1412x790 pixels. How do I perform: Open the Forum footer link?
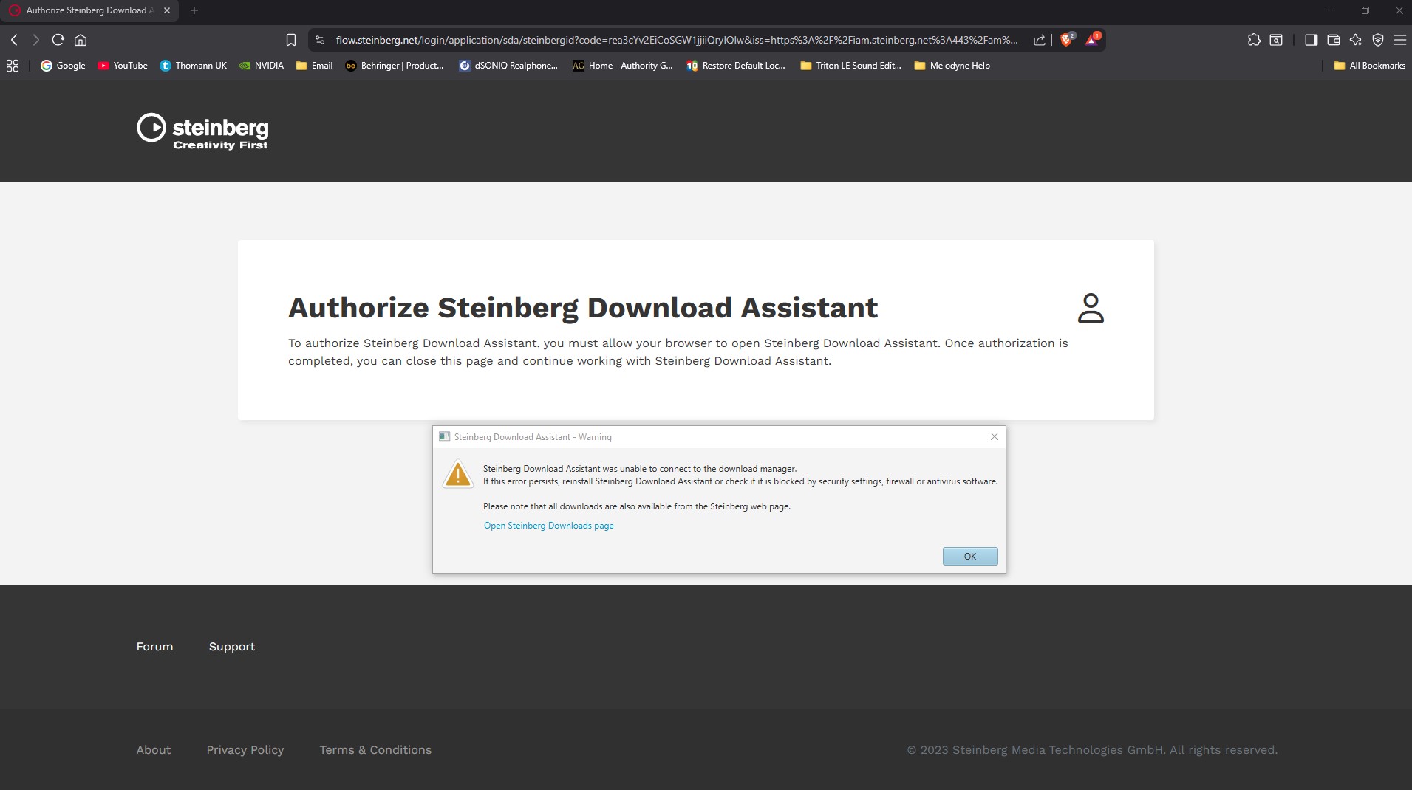pos(154,646)
